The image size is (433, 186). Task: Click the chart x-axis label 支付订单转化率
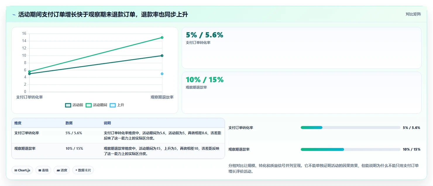click(x=29, y=97)
